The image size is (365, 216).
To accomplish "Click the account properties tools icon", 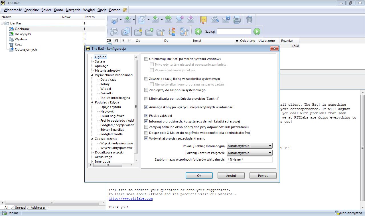I will pos(184,31).
